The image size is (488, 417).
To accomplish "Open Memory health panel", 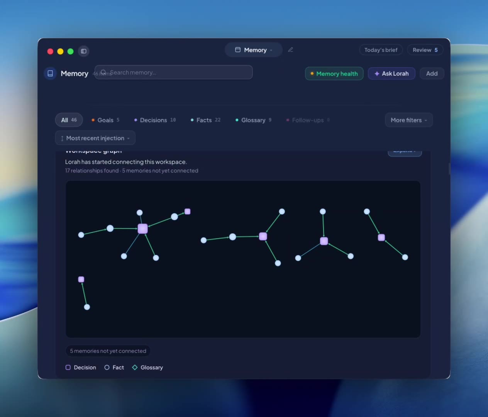I will coord(334,73).
